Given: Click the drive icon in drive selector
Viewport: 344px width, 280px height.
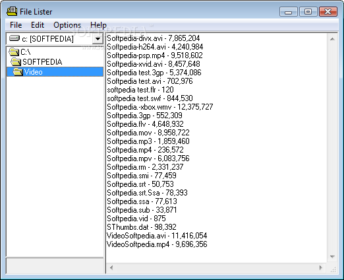Looking at the screenshot, I should tap(14, 38).
